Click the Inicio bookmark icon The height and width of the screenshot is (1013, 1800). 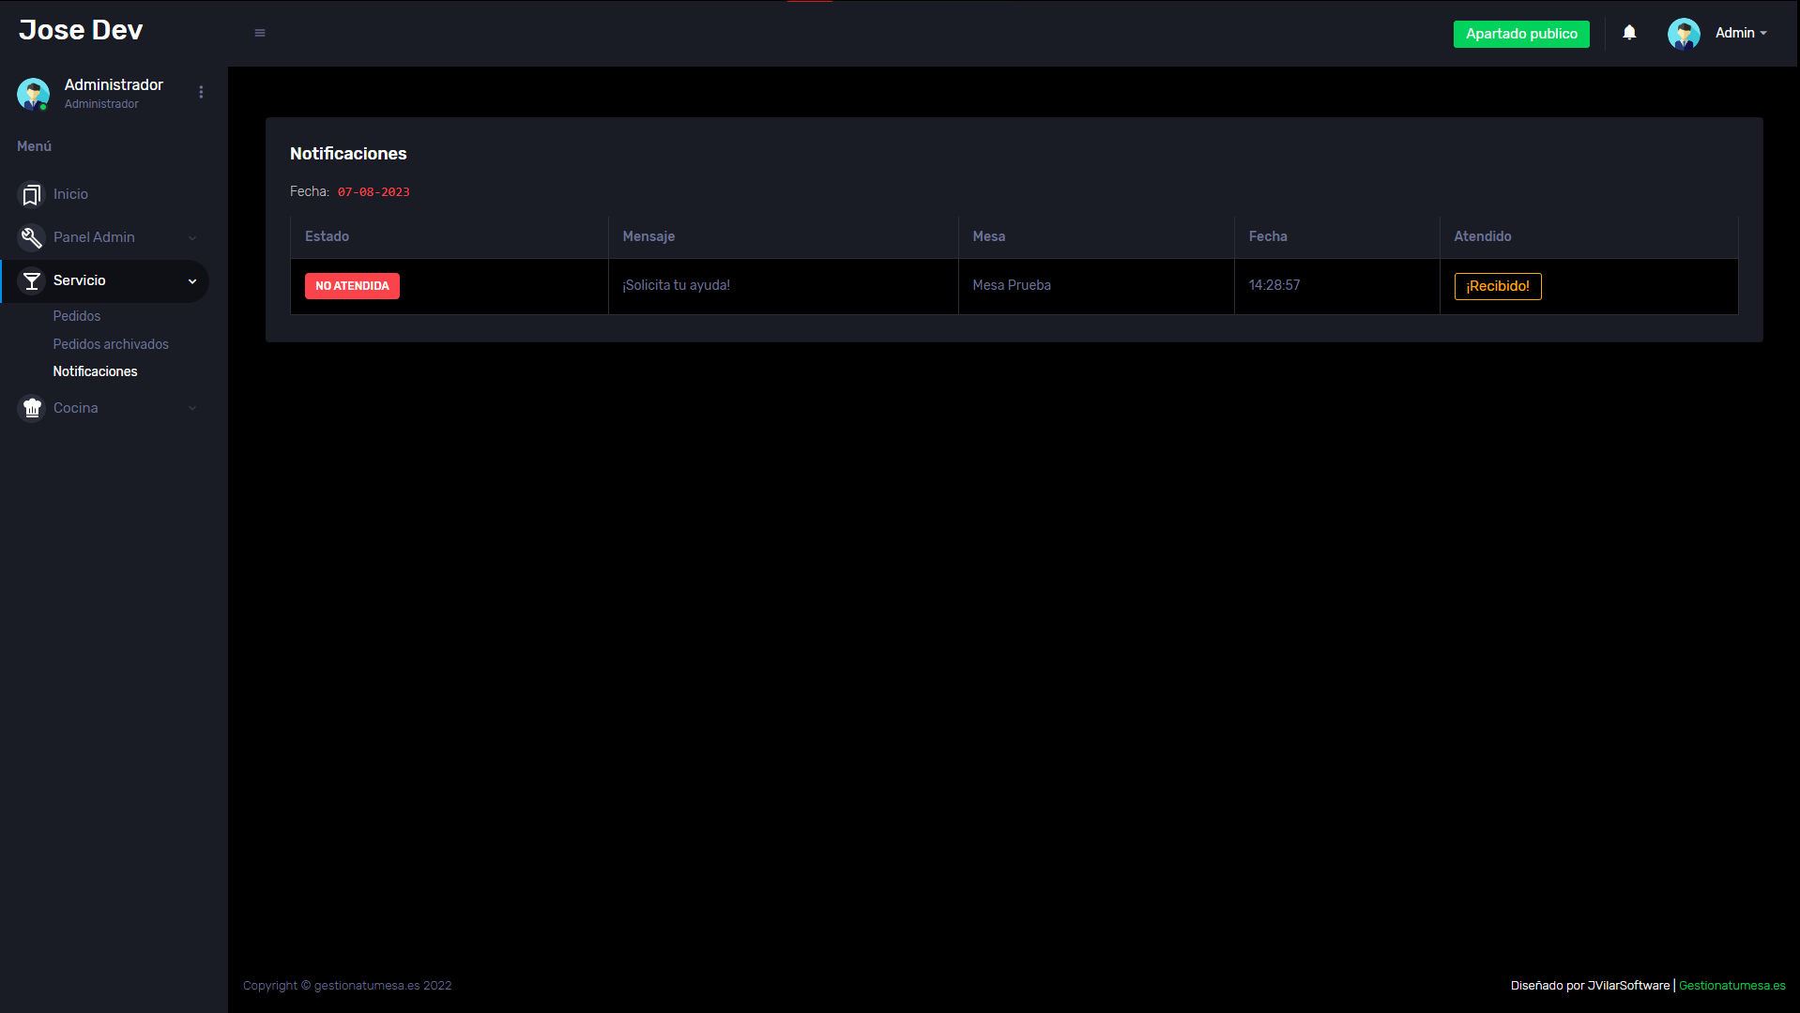pyautogui.click(x=32, y=194)
